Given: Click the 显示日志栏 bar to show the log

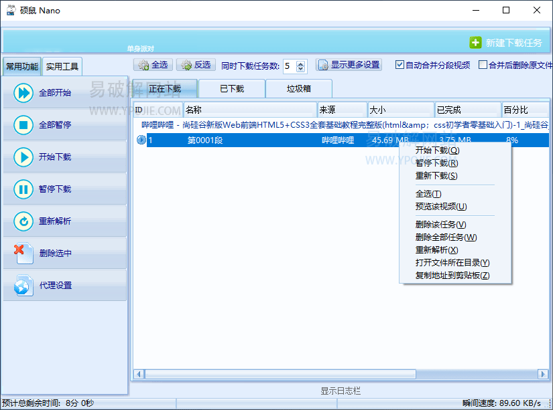Looking at the screenshot, I should (342, 391).
